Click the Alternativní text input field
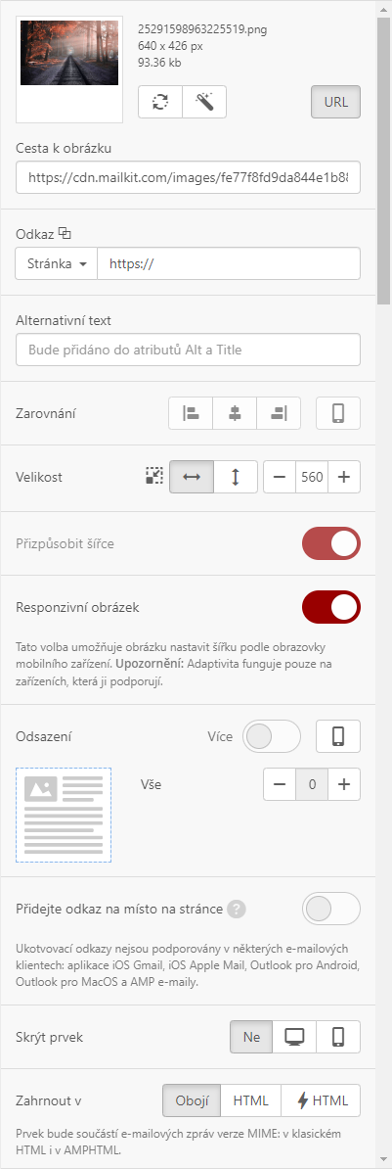Viewport: 392px width, 1169px height. 189,349
